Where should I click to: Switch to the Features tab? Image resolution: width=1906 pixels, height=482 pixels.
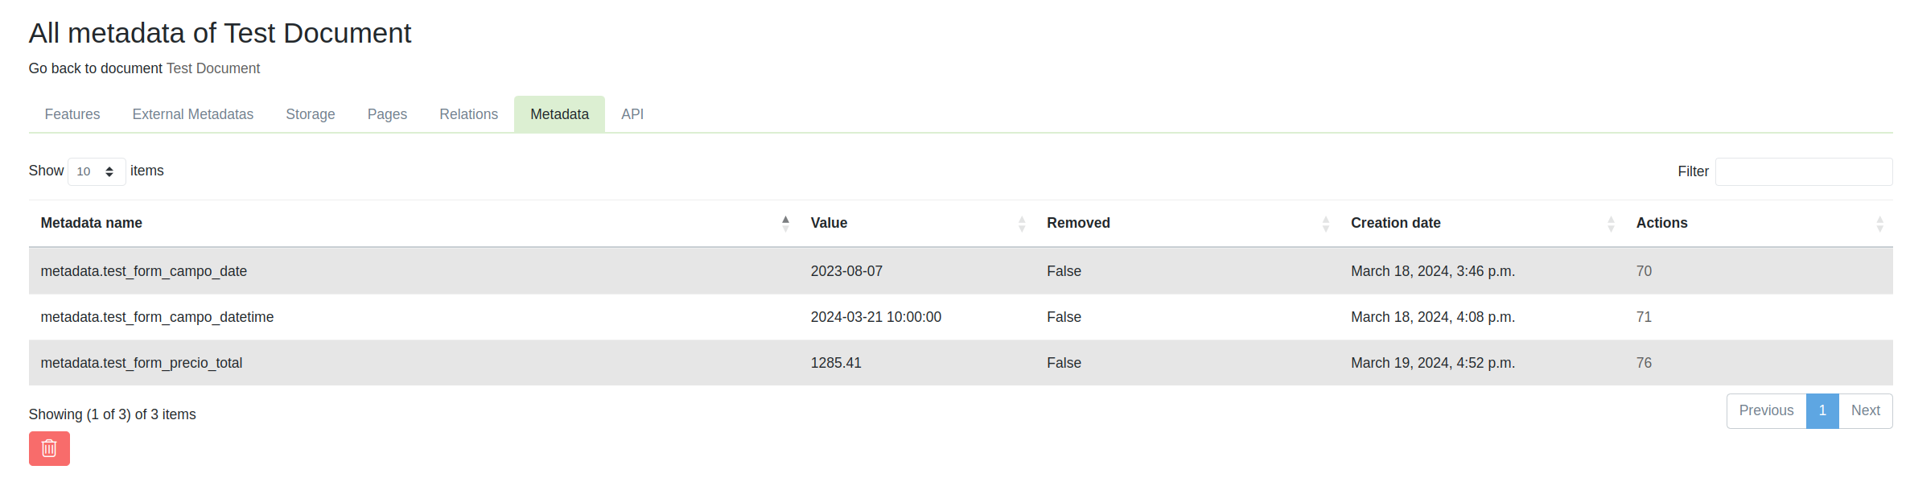[72, 114]
